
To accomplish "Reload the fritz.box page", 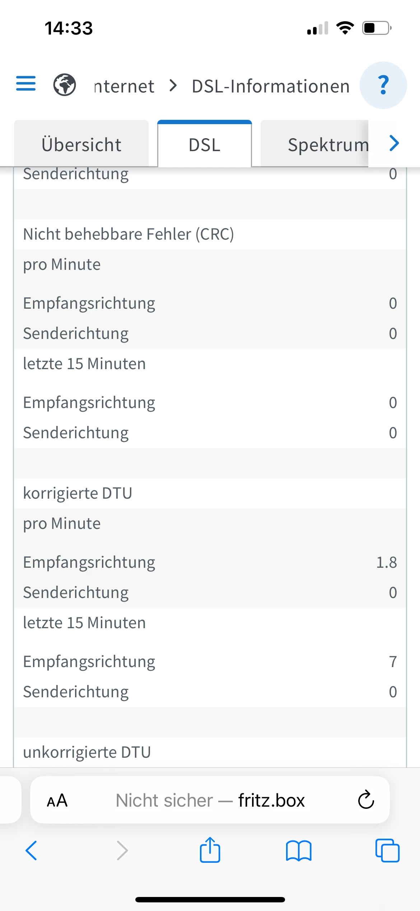I will (x=366, y=800).
